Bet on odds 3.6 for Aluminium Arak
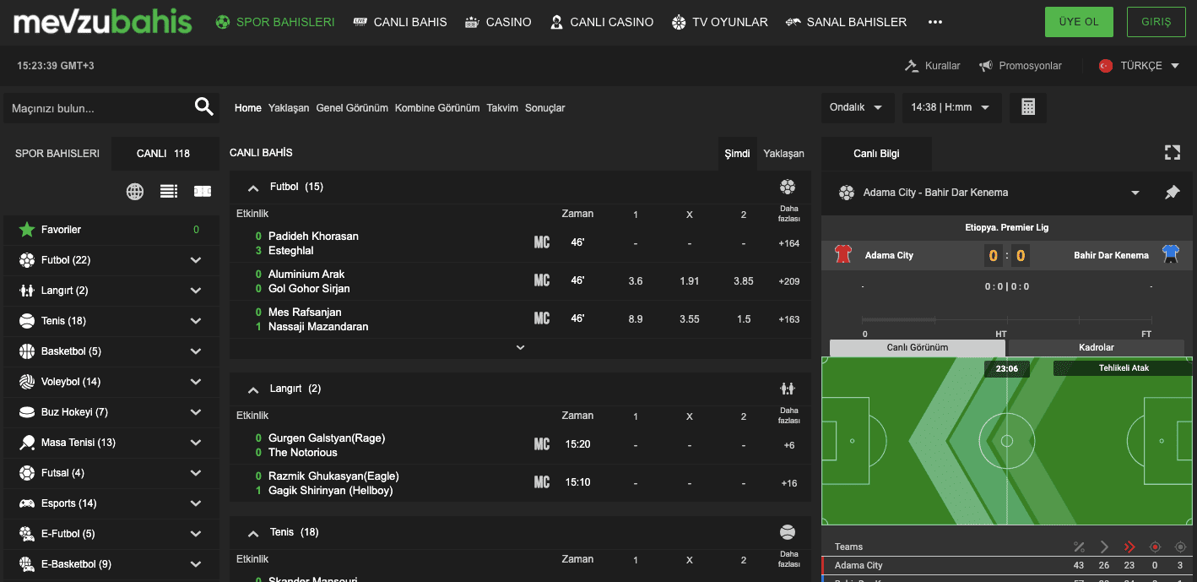 636,281
